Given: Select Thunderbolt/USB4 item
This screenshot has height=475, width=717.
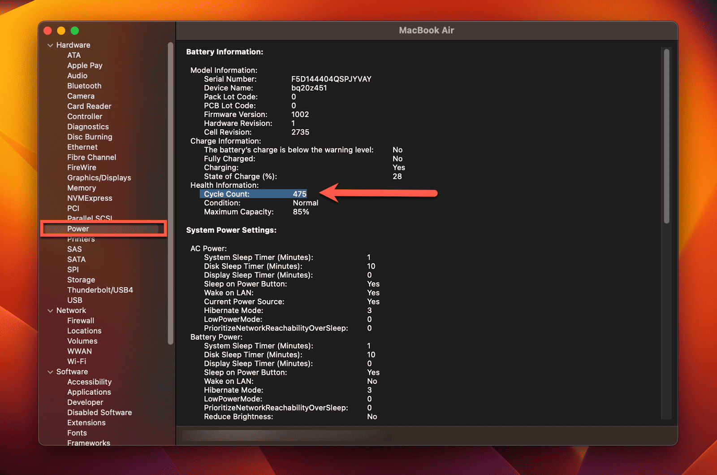Looking at the screenshot, I should click(100, 290).
